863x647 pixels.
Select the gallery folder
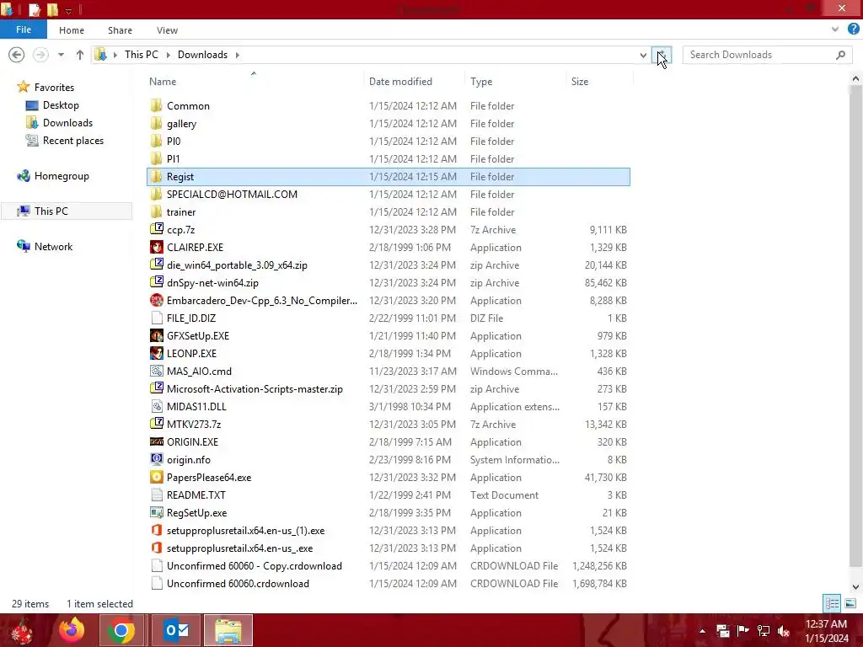[182, 123]
